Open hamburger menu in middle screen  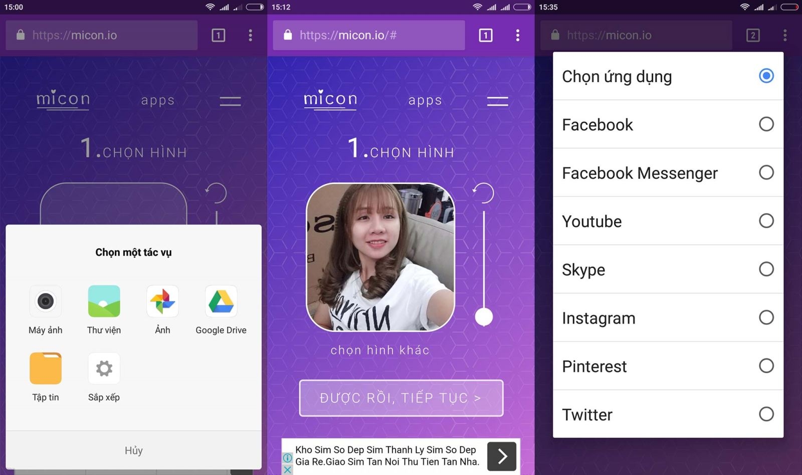498,101
